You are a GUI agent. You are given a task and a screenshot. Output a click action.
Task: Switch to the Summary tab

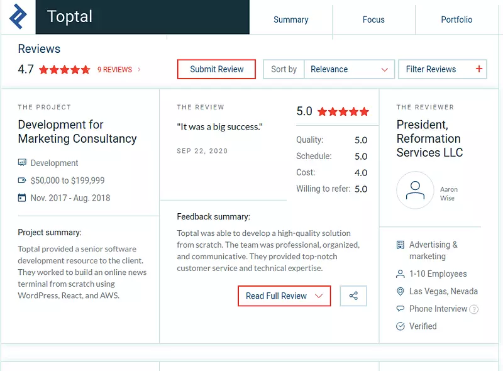point(291,19)
